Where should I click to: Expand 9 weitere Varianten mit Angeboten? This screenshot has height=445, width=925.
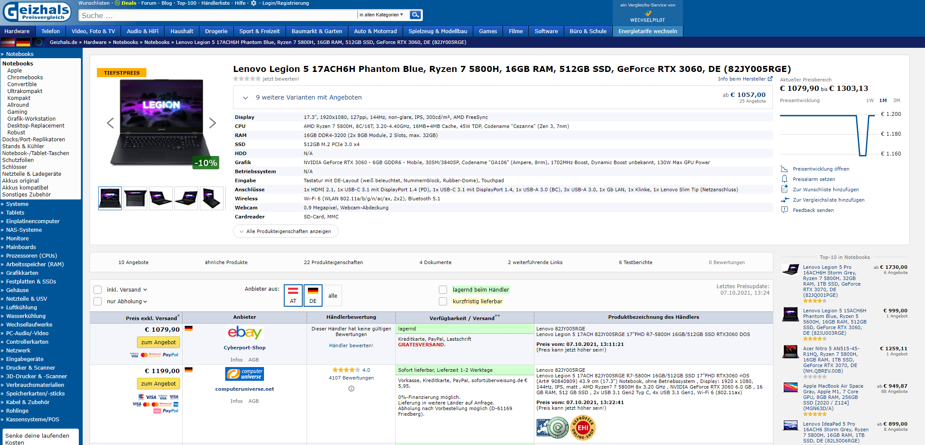pos(503,97)
